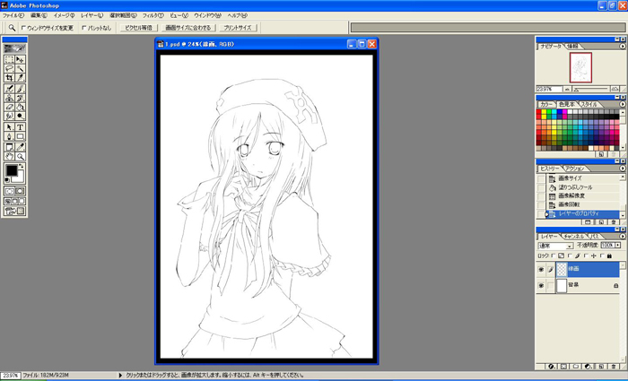Screen dimensions: 628x381
Task: Switch to the カラー tab
Action: 545,104
